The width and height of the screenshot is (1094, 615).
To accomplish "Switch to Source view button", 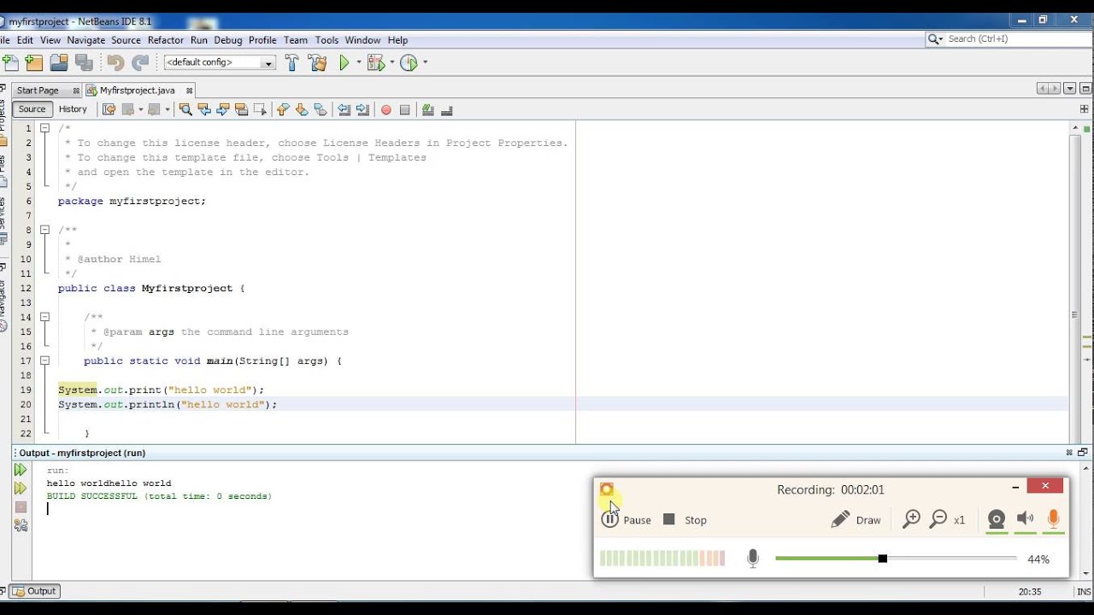I will [x=32, y=109].
